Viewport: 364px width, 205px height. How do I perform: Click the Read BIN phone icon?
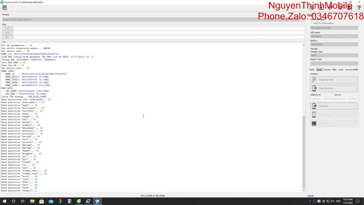click(314, 106)
